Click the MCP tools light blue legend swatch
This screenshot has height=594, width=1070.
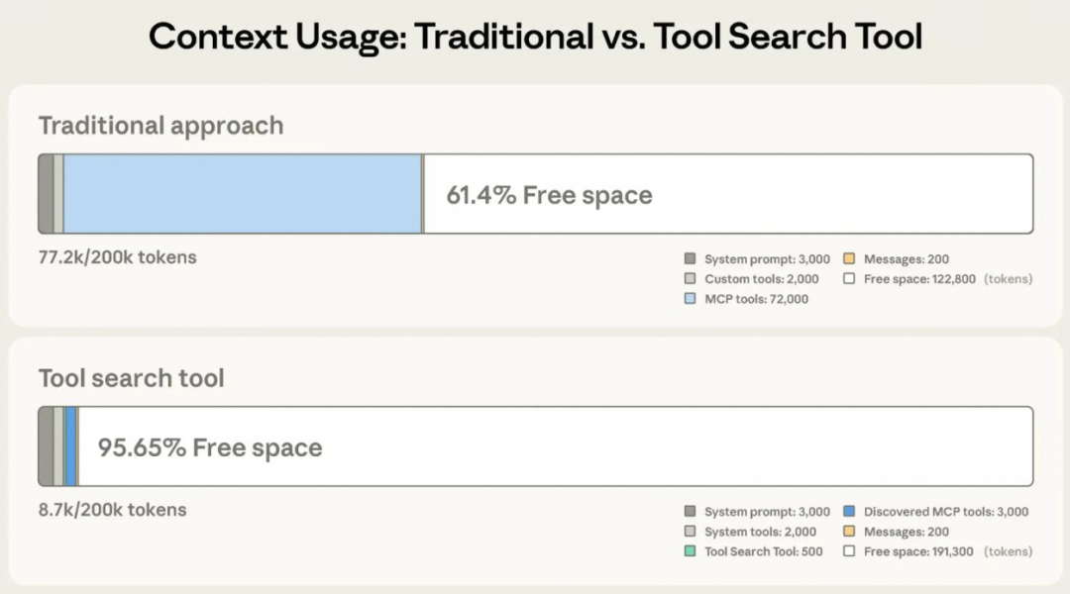[x=690, y=299]
